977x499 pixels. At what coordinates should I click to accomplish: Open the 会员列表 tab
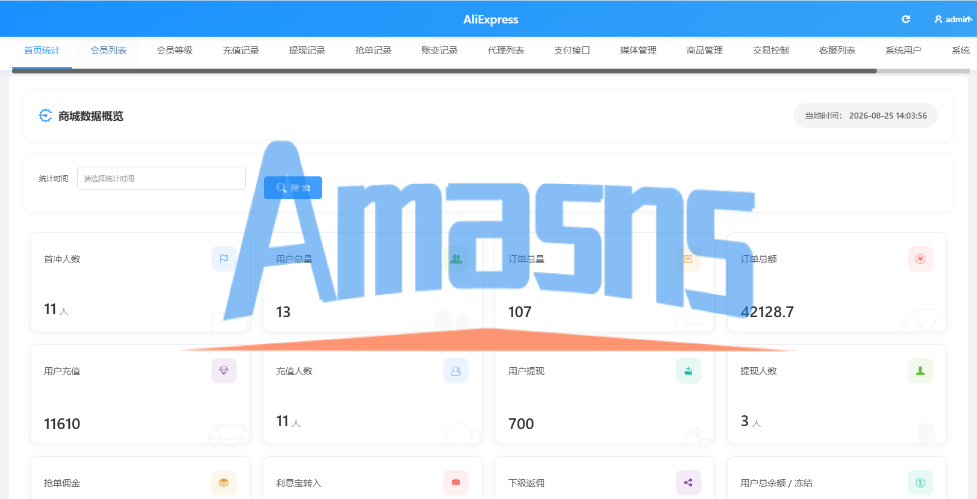(108, 51)
